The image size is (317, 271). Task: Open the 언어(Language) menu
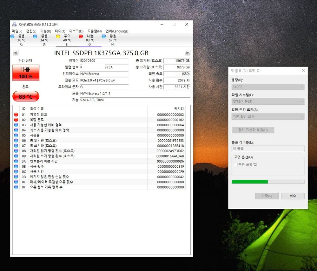click(x=117, y=31)
